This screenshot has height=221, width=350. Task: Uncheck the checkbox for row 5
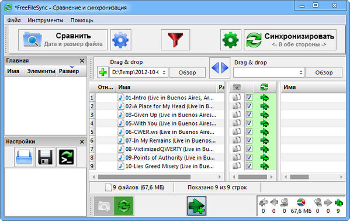coord(249,132)
